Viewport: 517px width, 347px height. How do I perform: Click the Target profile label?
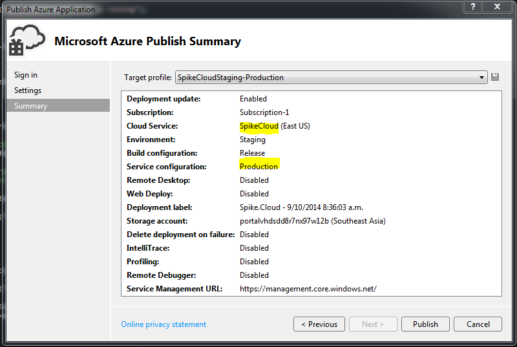click(148, 78)
